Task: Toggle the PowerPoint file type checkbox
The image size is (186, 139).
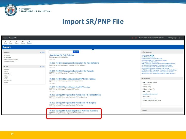Action: 4,80
